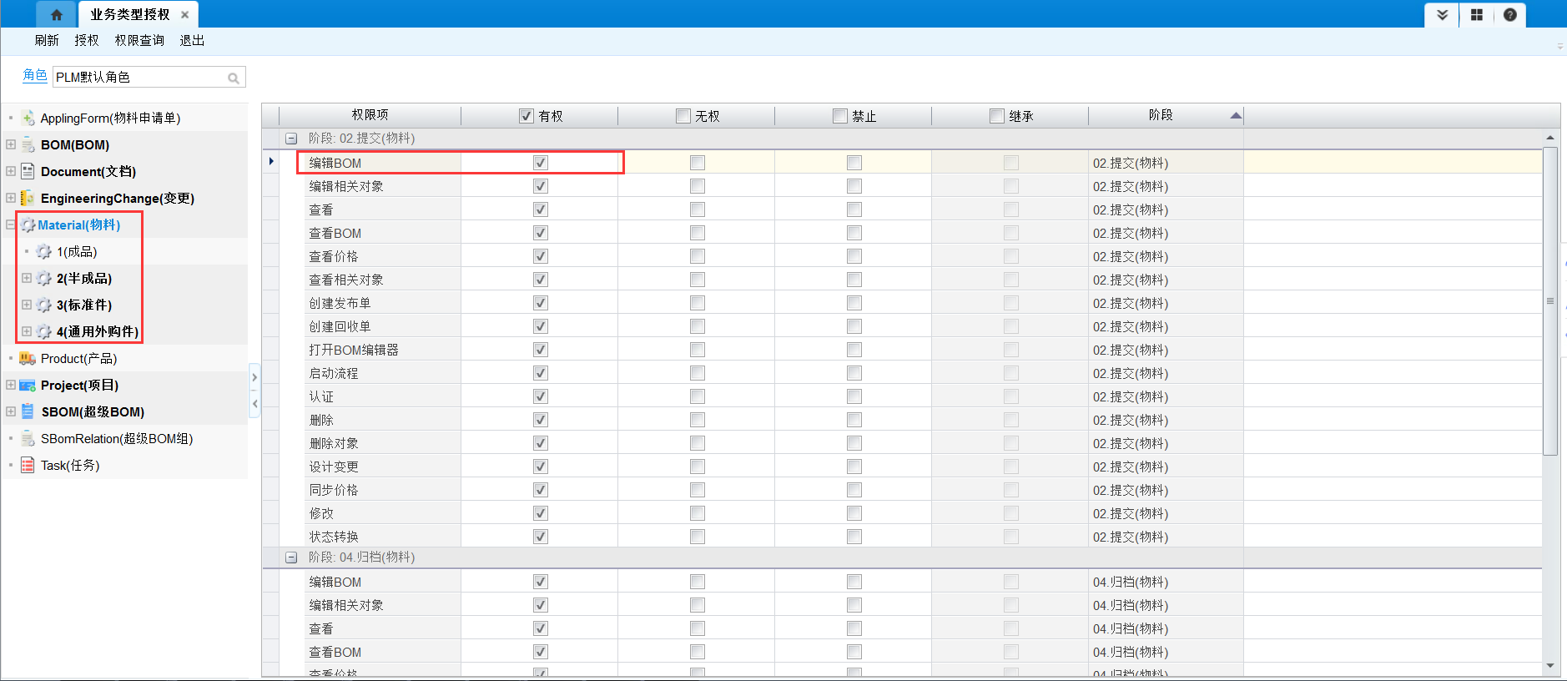Check the 有权 header checkbox

pyautogui.click(x=527, y=116)
